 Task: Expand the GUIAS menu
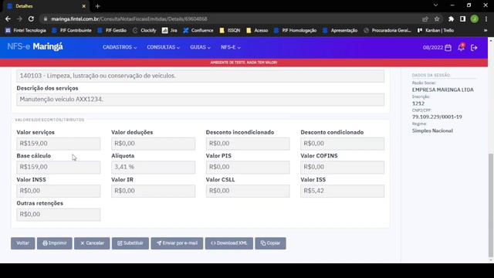pyautogui.click(x=200, y=47)
